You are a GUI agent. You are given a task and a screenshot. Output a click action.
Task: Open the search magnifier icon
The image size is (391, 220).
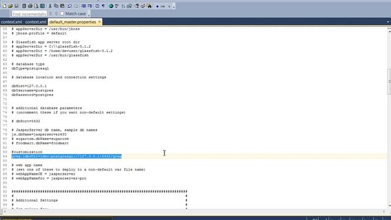point(137,5)
